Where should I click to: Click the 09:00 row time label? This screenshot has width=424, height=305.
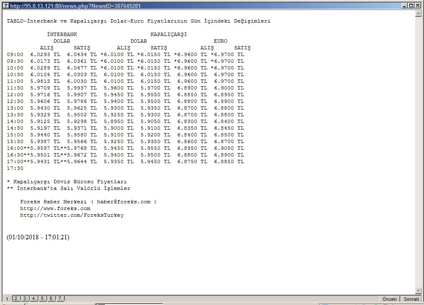tap(15, 54)
